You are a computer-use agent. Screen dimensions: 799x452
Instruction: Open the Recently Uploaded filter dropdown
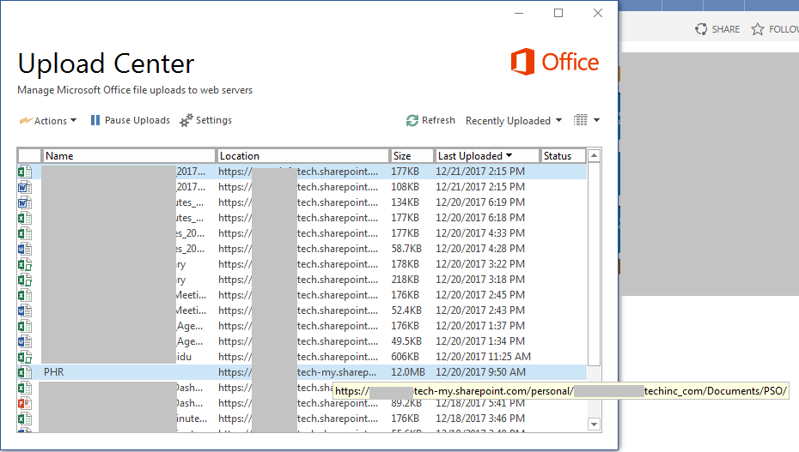pyautogui.click(x=514, y=121)
